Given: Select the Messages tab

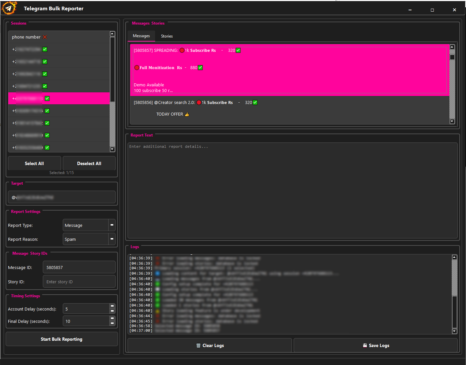Looking at the screenshot, I should pyautogui.click(x=141, y=36).
